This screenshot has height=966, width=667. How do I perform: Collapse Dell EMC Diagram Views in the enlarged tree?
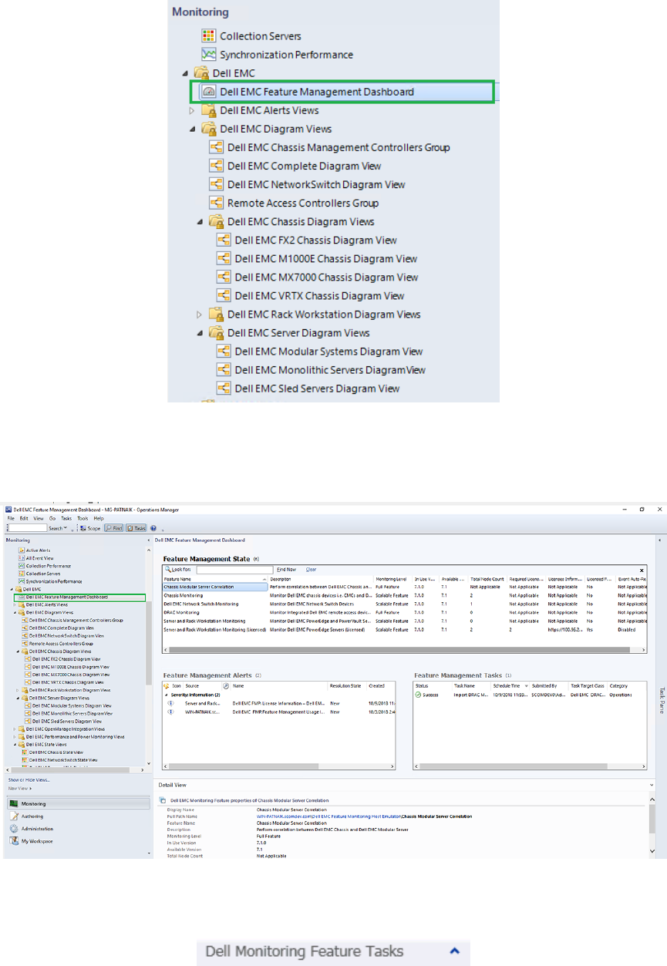pos(193,129)
